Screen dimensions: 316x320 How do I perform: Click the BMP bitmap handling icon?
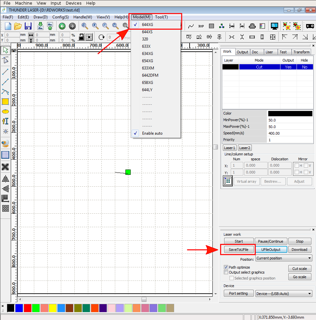(x=201, y=26)
